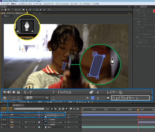
Task: Select the Rectangle shape tool
Action: tap(24, 10)
